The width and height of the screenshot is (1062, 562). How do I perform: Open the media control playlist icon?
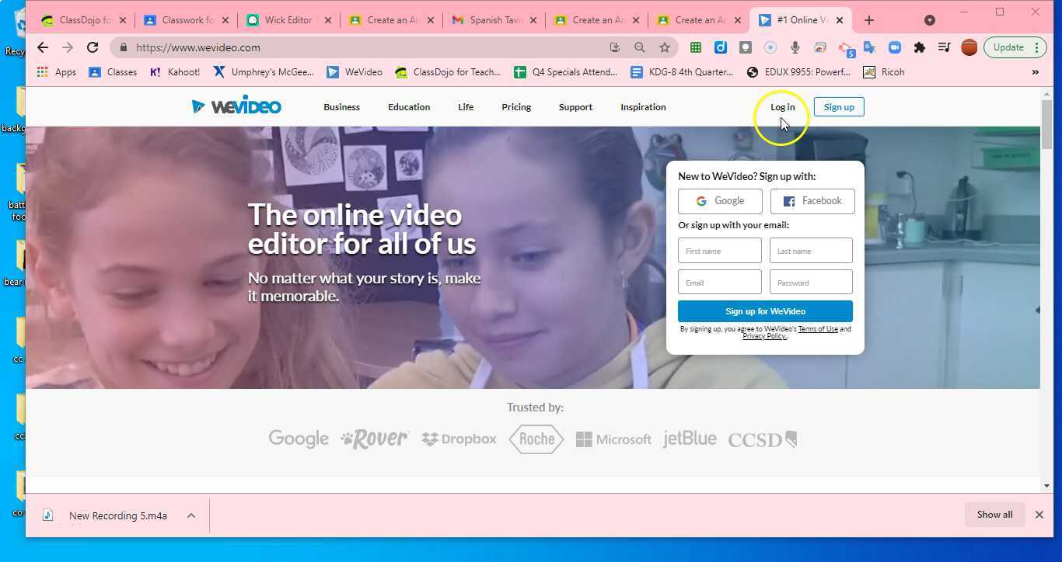click(944, 47)
